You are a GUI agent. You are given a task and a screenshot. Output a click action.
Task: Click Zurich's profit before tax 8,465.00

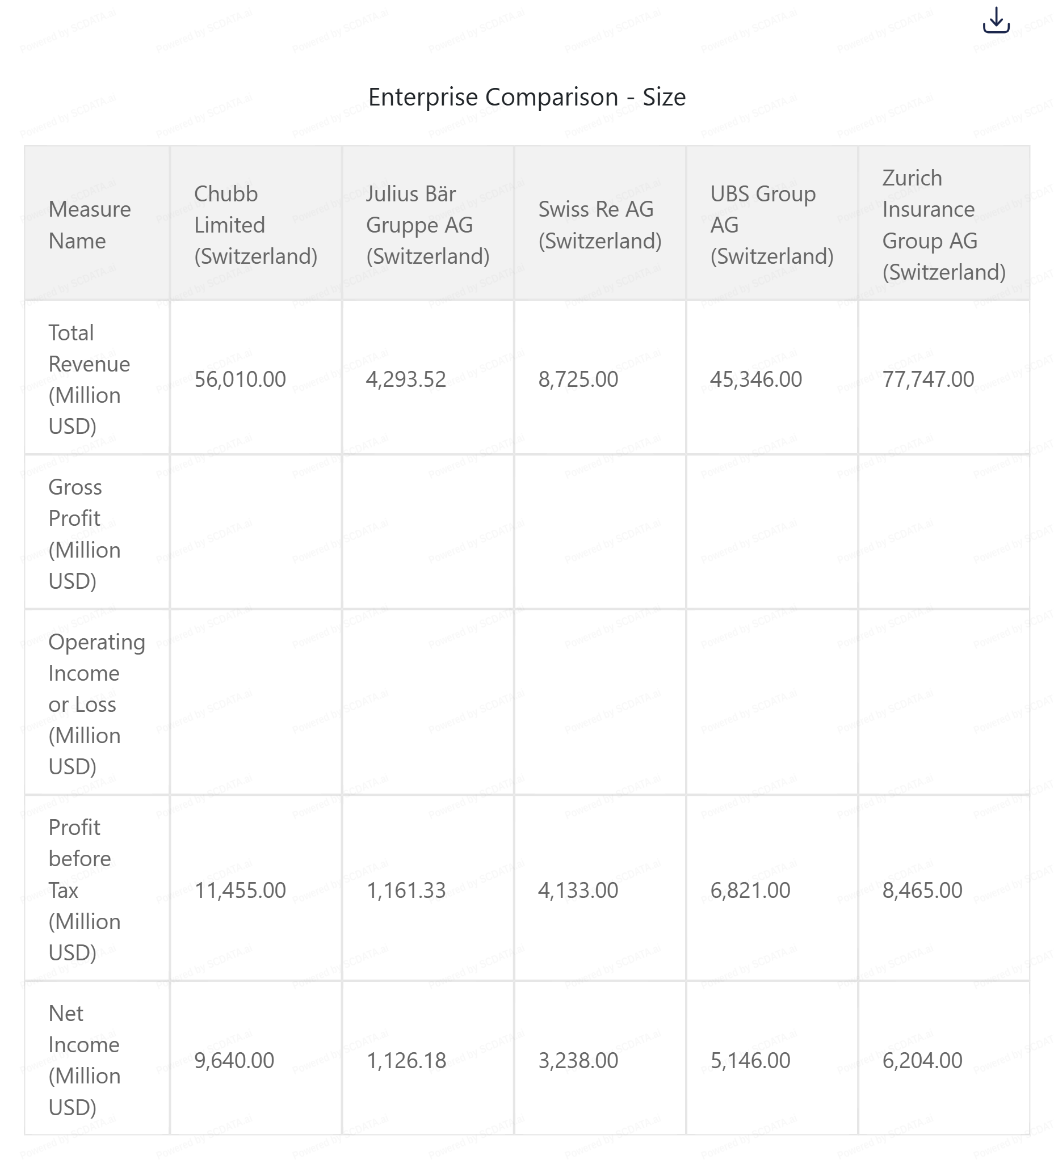922,890
